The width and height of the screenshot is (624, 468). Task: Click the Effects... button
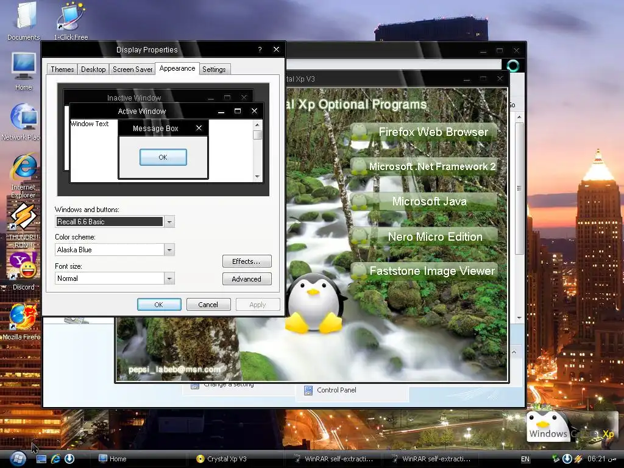click(x=247, y=261)
